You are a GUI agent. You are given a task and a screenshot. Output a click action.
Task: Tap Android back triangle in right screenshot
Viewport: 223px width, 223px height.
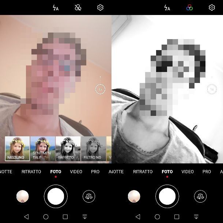[x=138, y=217]
